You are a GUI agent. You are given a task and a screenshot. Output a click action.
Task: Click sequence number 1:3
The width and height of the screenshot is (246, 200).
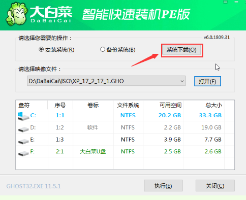click(60, 140)
